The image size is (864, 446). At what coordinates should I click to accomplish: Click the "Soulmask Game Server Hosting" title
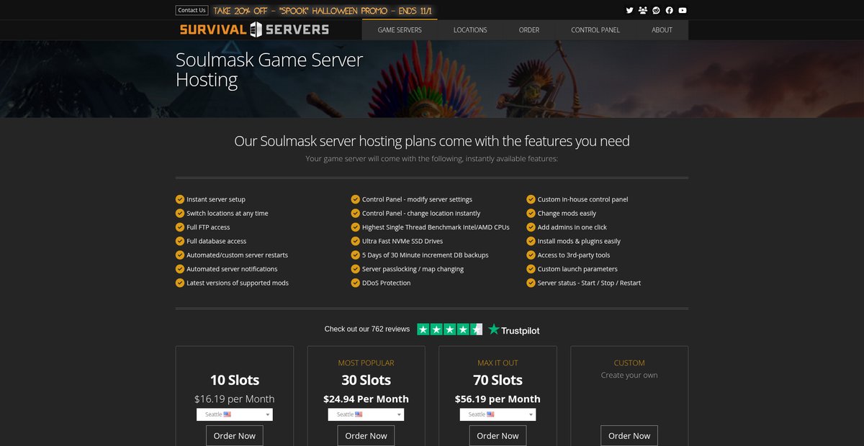(x=269, y=69)
